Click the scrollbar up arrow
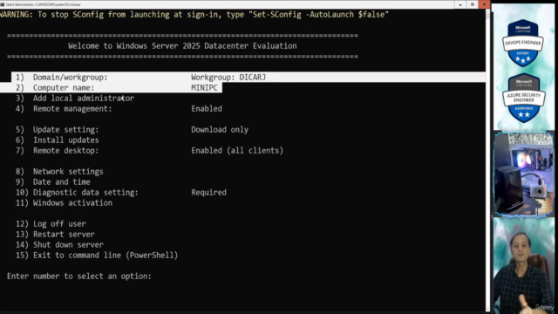This screenshot has height=314, width=558. [x=487, y=11]
